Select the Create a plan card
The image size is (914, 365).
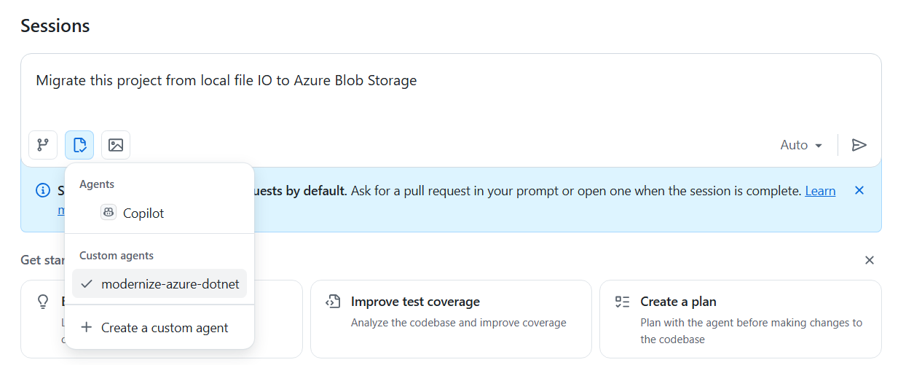coord(740,319)
